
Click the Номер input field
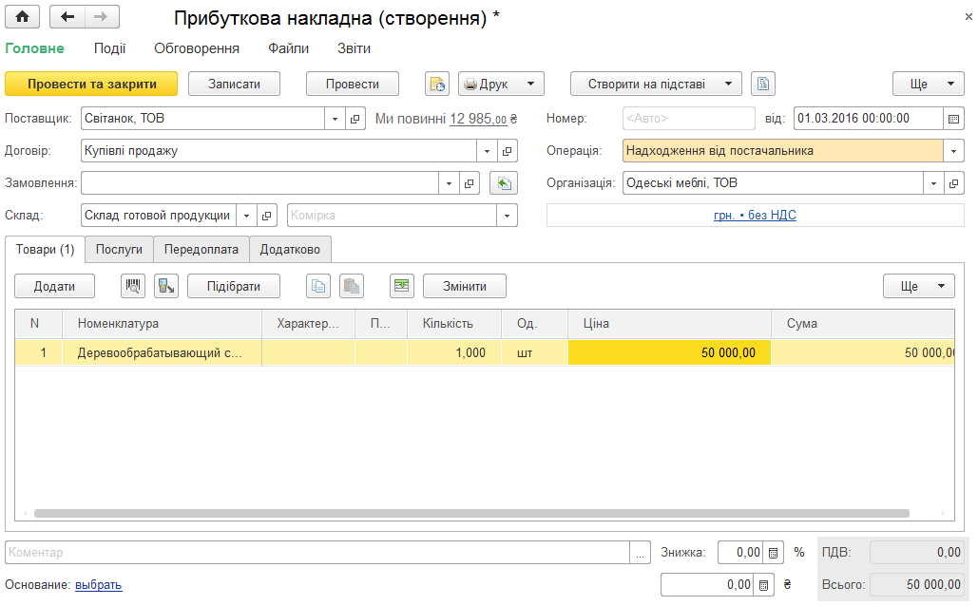(x=688, y=119)
